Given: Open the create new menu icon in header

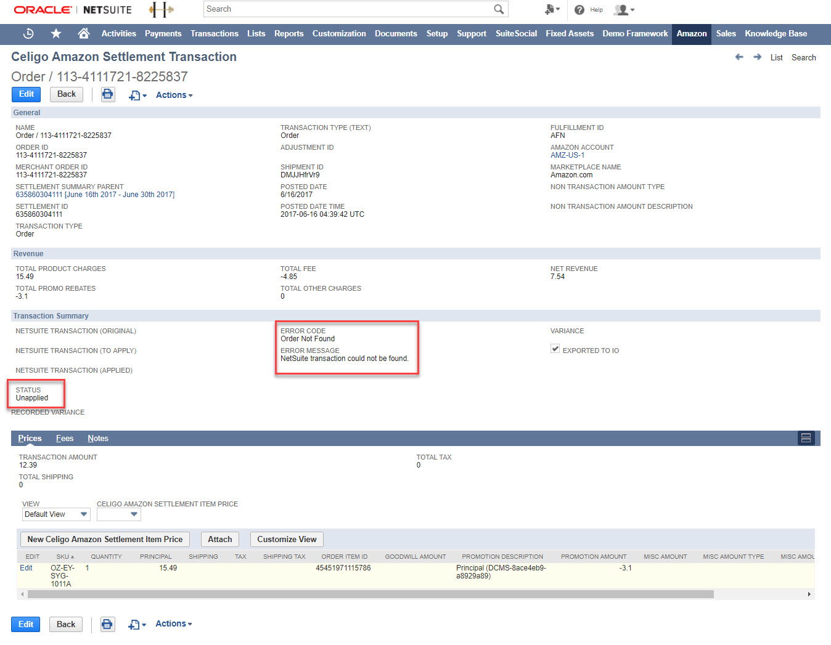Looking at the screenshot, I should pyautogui.click(x=552, y=9).
